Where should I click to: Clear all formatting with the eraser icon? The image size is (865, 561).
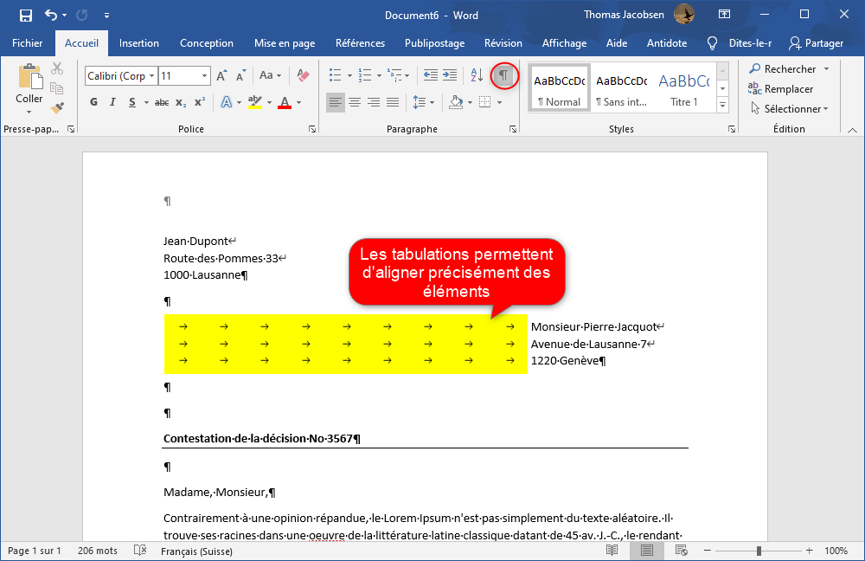(x=303, y=75)
